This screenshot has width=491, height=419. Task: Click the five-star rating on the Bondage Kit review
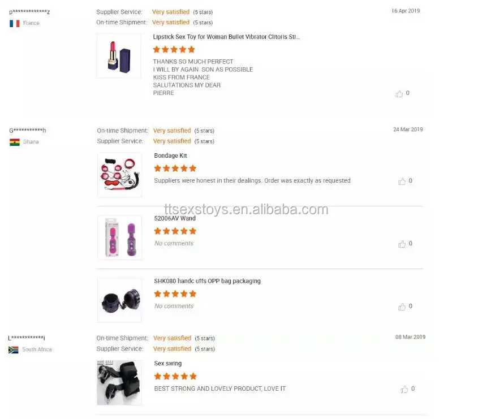tap(175, 169)
